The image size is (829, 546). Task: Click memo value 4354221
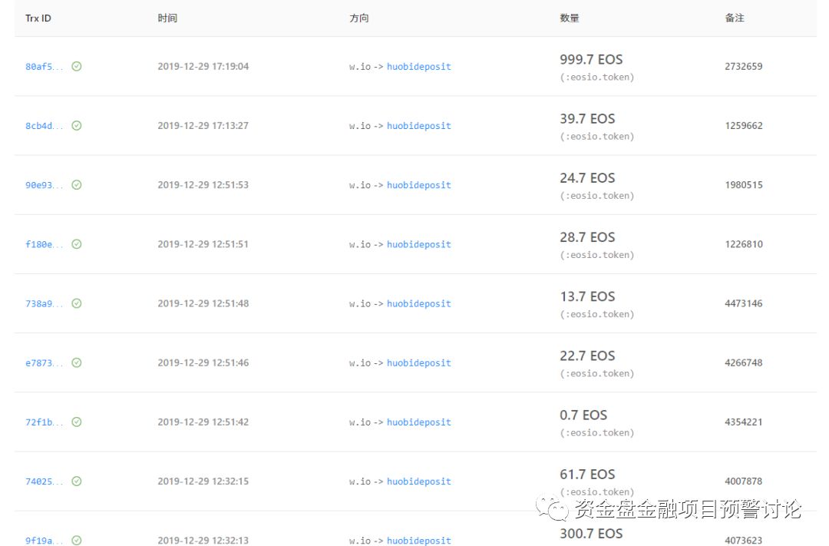[743, 422]
